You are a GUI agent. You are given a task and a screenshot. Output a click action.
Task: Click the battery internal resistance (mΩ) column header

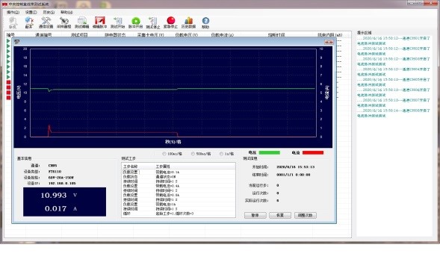point(329,35)
